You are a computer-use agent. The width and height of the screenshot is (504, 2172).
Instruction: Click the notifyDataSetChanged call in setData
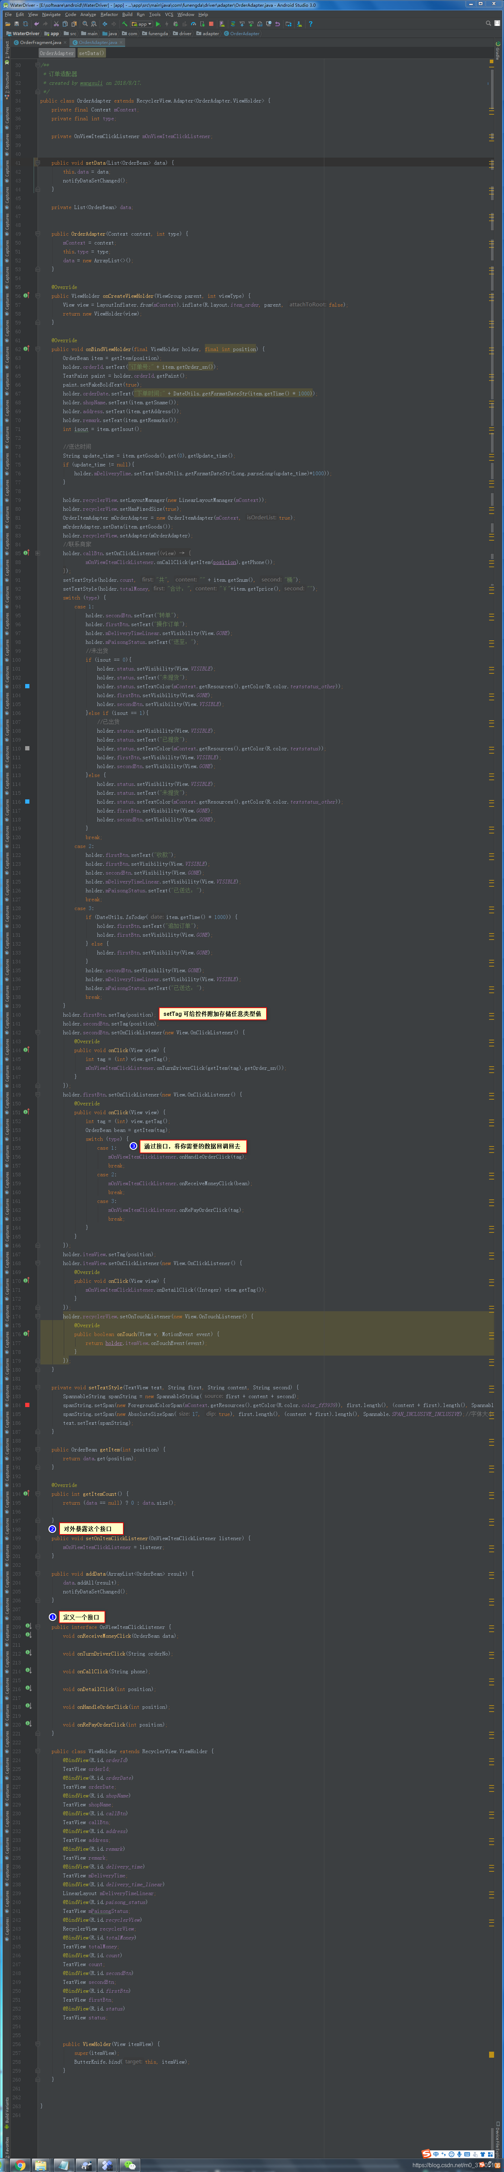94,180
